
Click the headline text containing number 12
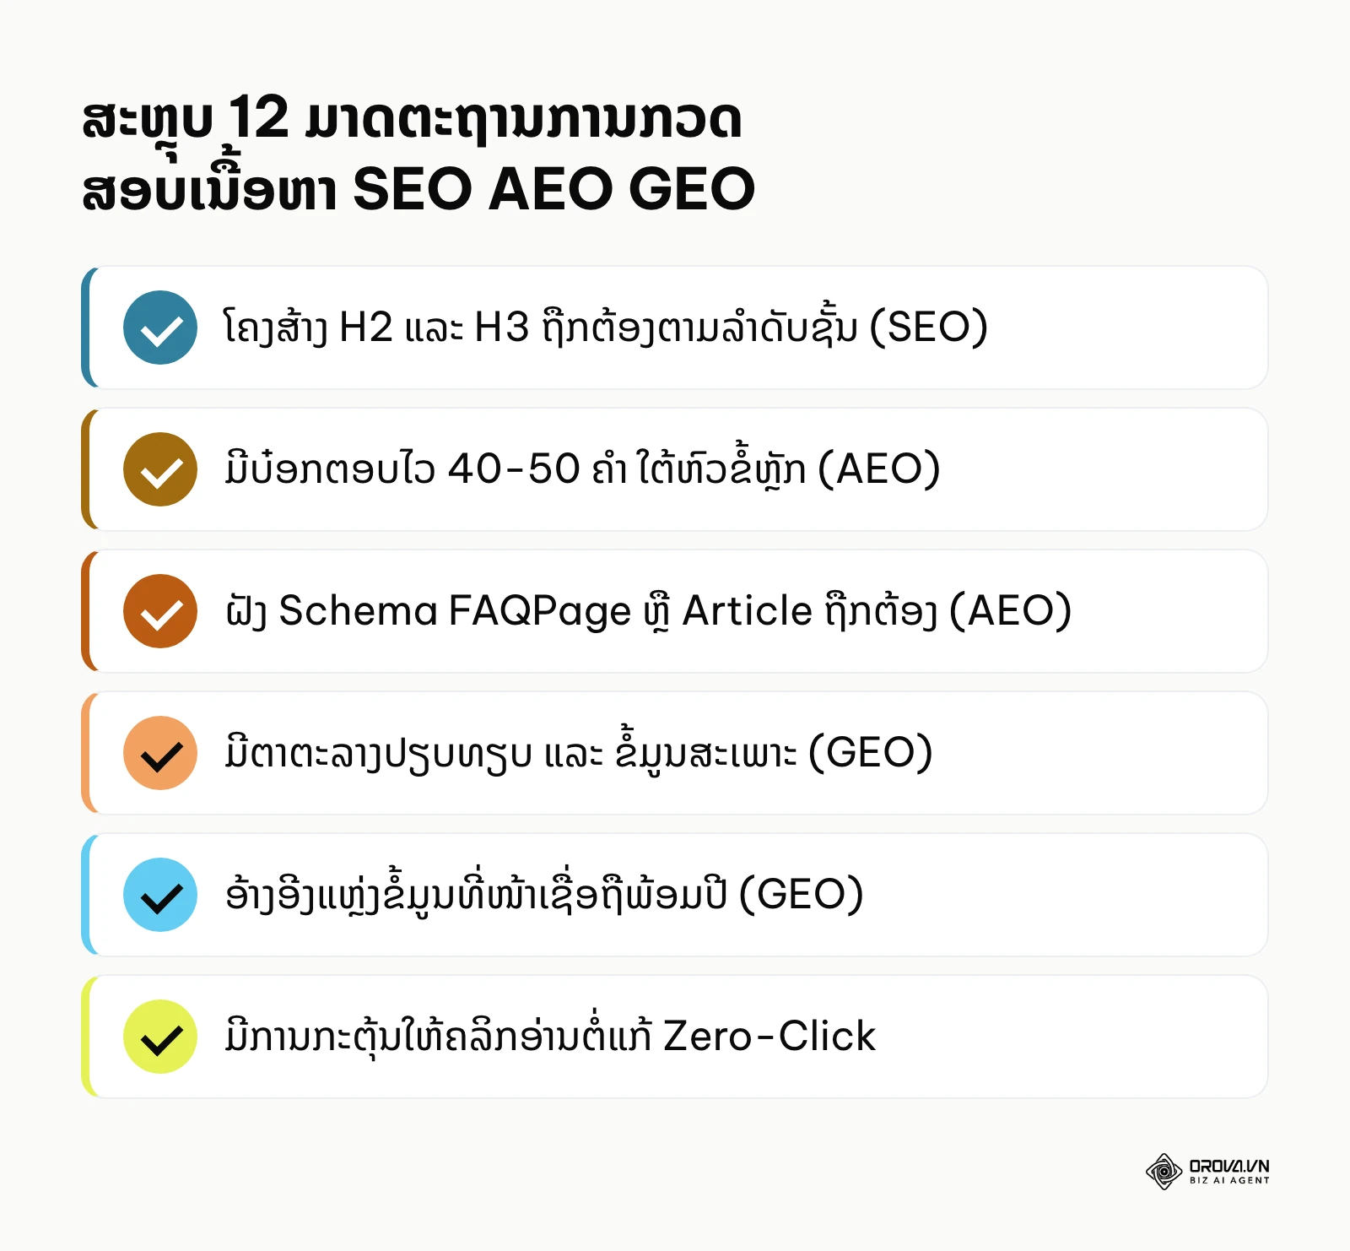pyautogui.click(x=412, y=120)
